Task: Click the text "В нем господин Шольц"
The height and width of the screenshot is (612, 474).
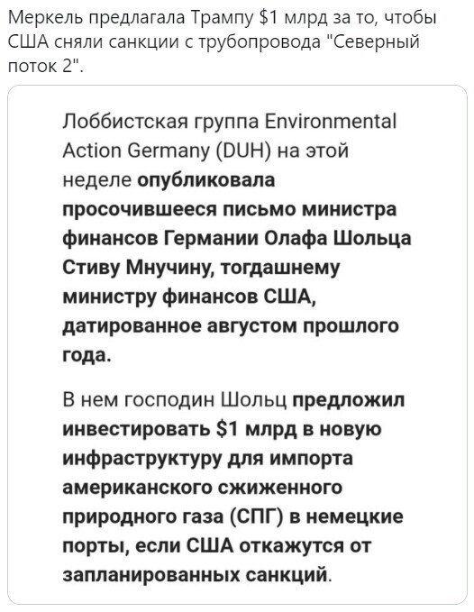Action: pyautogui.click(x=175, y=400)
